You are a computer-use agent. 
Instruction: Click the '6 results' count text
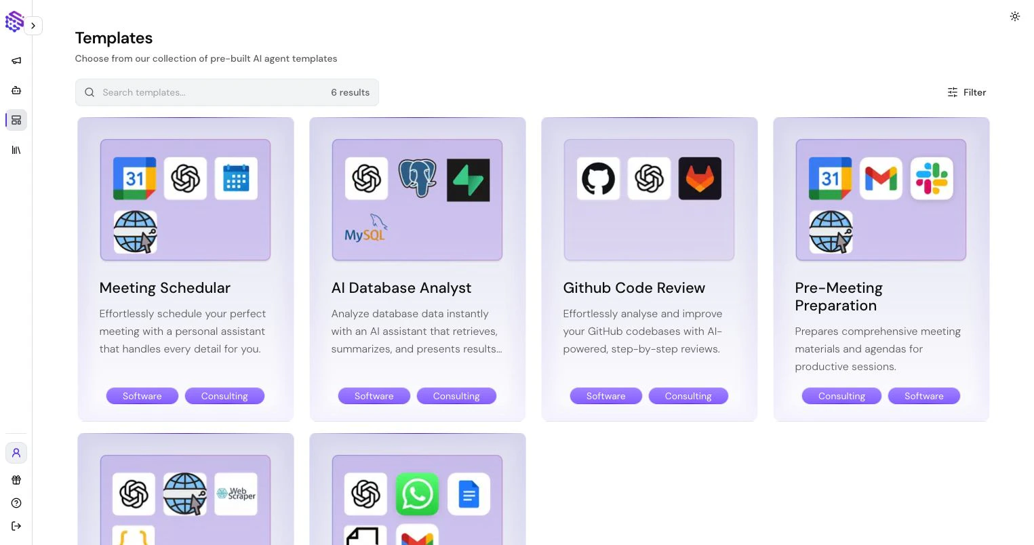tap(350, 92)
